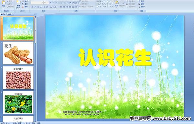Click the Arrange icon in drawing group
Viewport: 194px width, 124px height.
coord(116,4)
